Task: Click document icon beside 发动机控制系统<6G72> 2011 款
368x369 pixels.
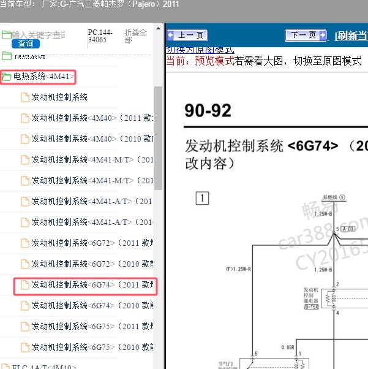Action: (25, 243)
